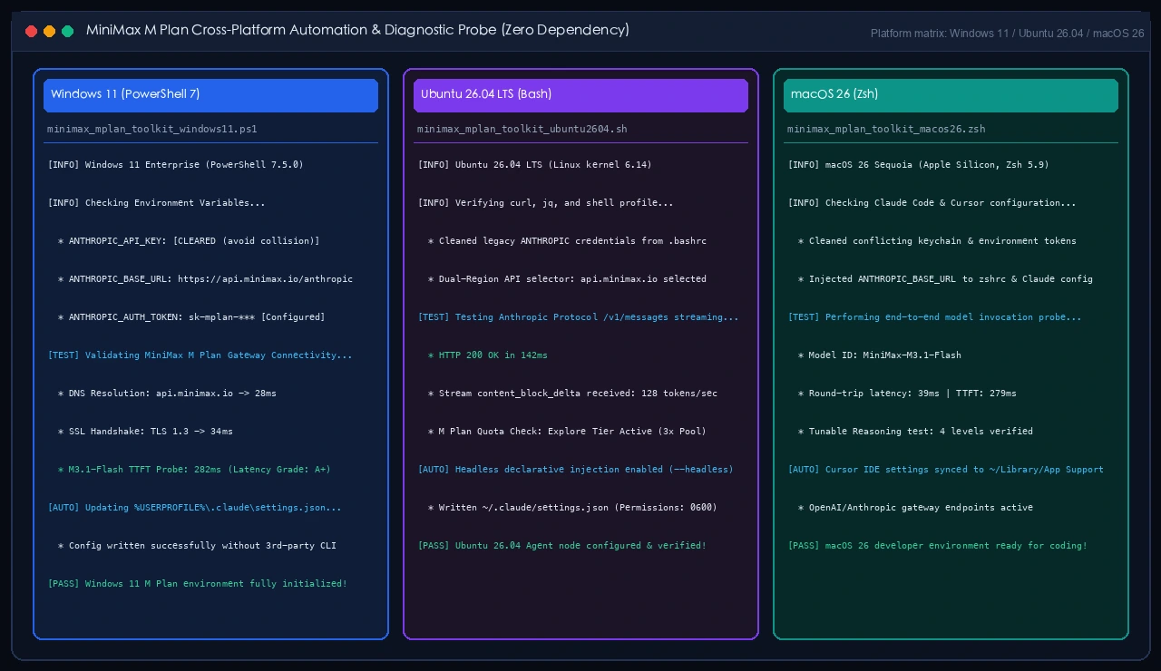The width and height of the screenshot is (1161, 671).
Task: Click the file name minimax_mplan_toolkit_ubuntu2604.sh
Action: (522, 129)
